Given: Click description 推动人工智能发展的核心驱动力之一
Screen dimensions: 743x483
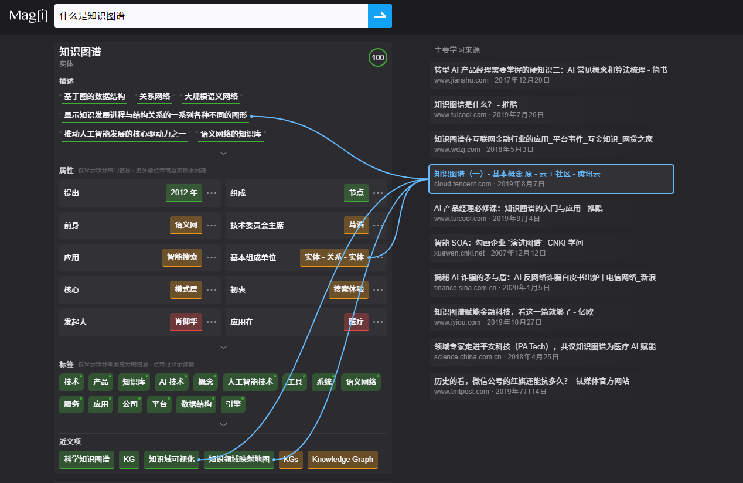Looking at the screenshot, I should (x=125, y=134).
